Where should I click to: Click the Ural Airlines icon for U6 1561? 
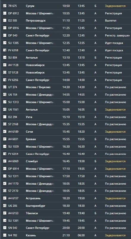5,109
